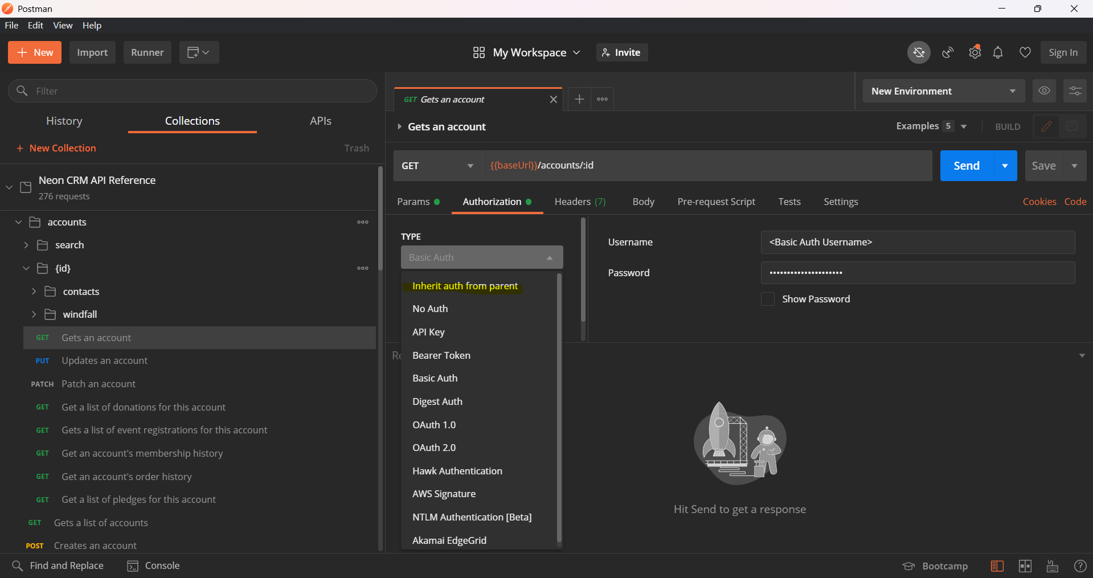Click the workspace grid icon

tap(479, 52)
